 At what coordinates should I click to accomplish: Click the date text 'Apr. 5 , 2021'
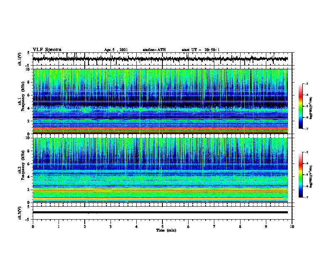[116, 50]
